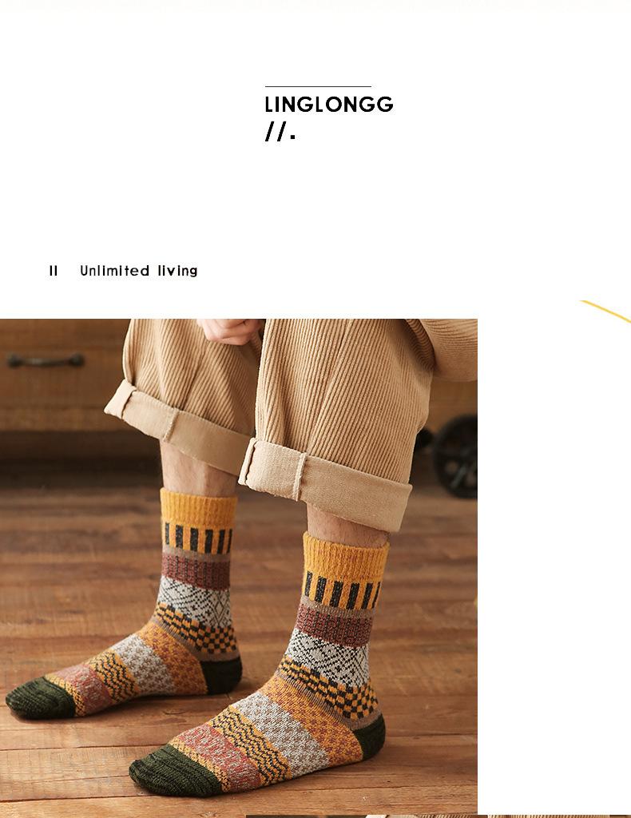Click the black-striped band on left sock

point(197,538)
